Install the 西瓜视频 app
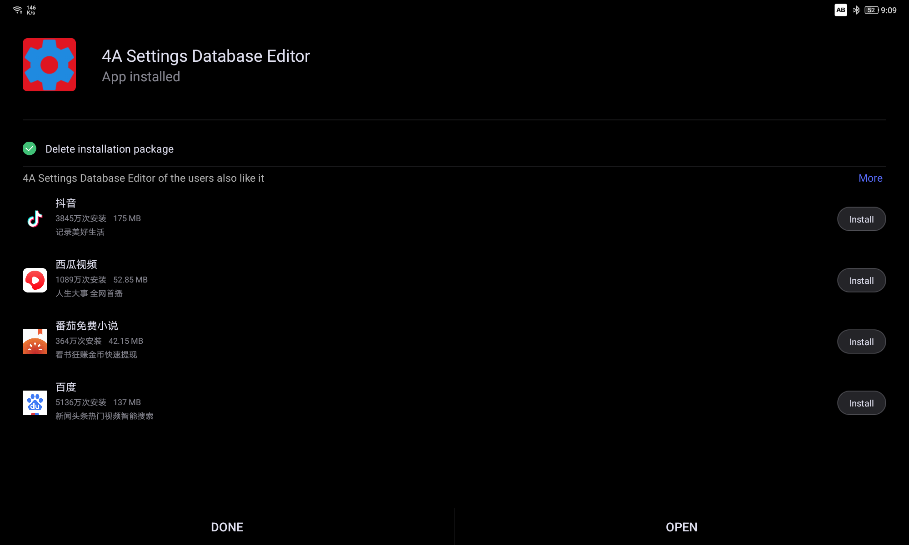This screenshot has height=545, width=909. point(861,280)
